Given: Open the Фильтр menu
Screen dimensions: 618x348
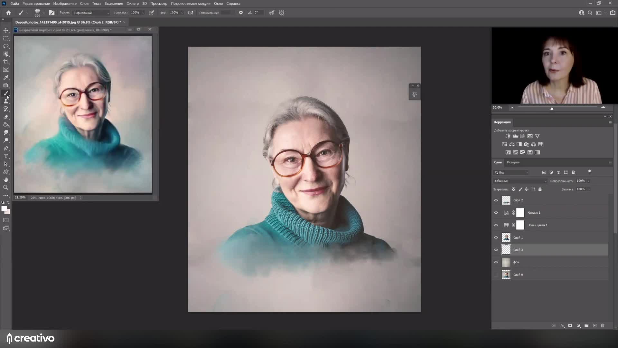Looking at the screenshot, I should click(132, 4).
